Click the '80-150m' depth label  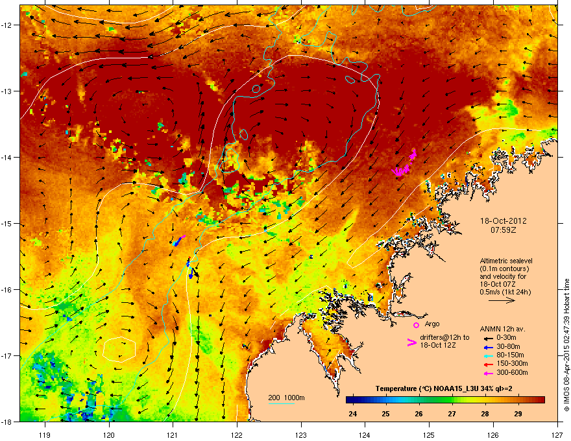pos(510,355)
